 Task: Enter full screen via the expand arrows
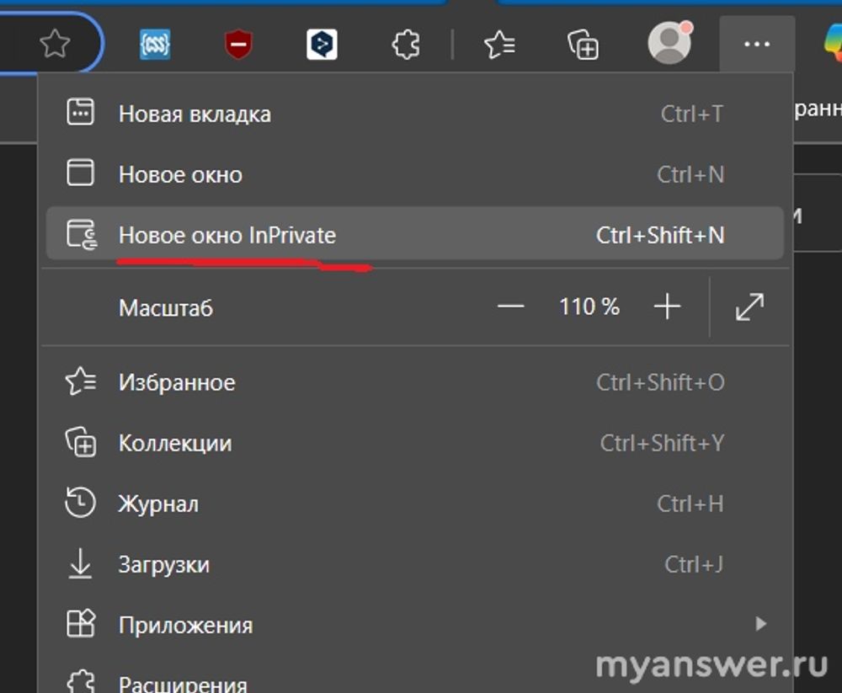tap(749, 307)
